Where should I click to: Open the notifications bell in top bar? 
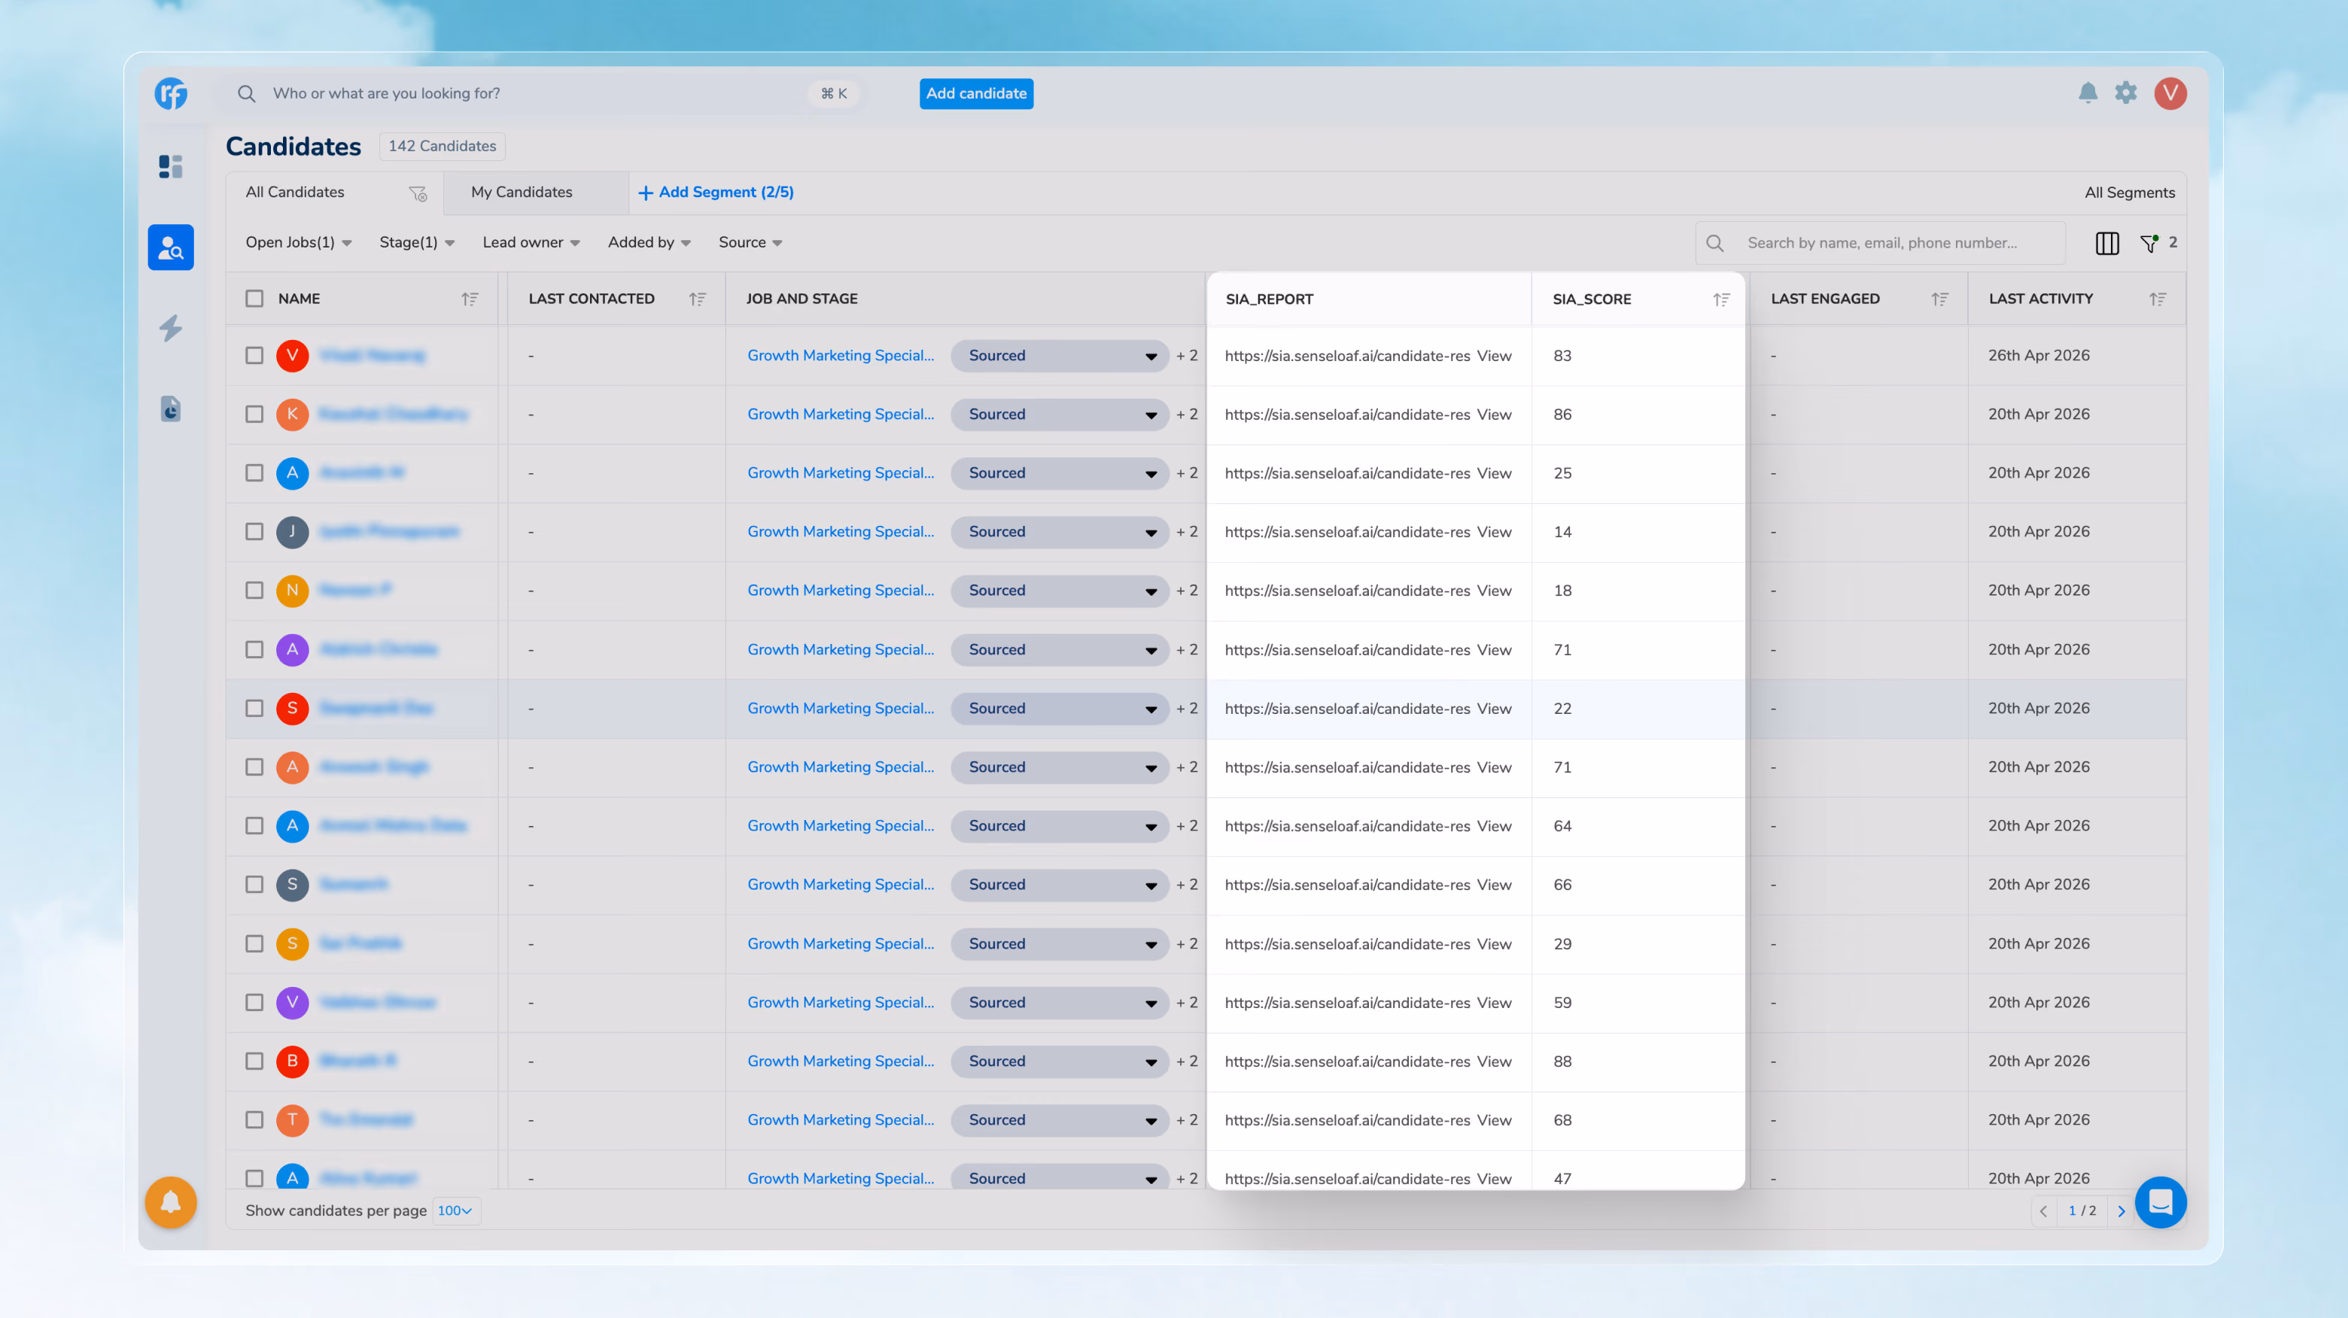click(2088, 93)
